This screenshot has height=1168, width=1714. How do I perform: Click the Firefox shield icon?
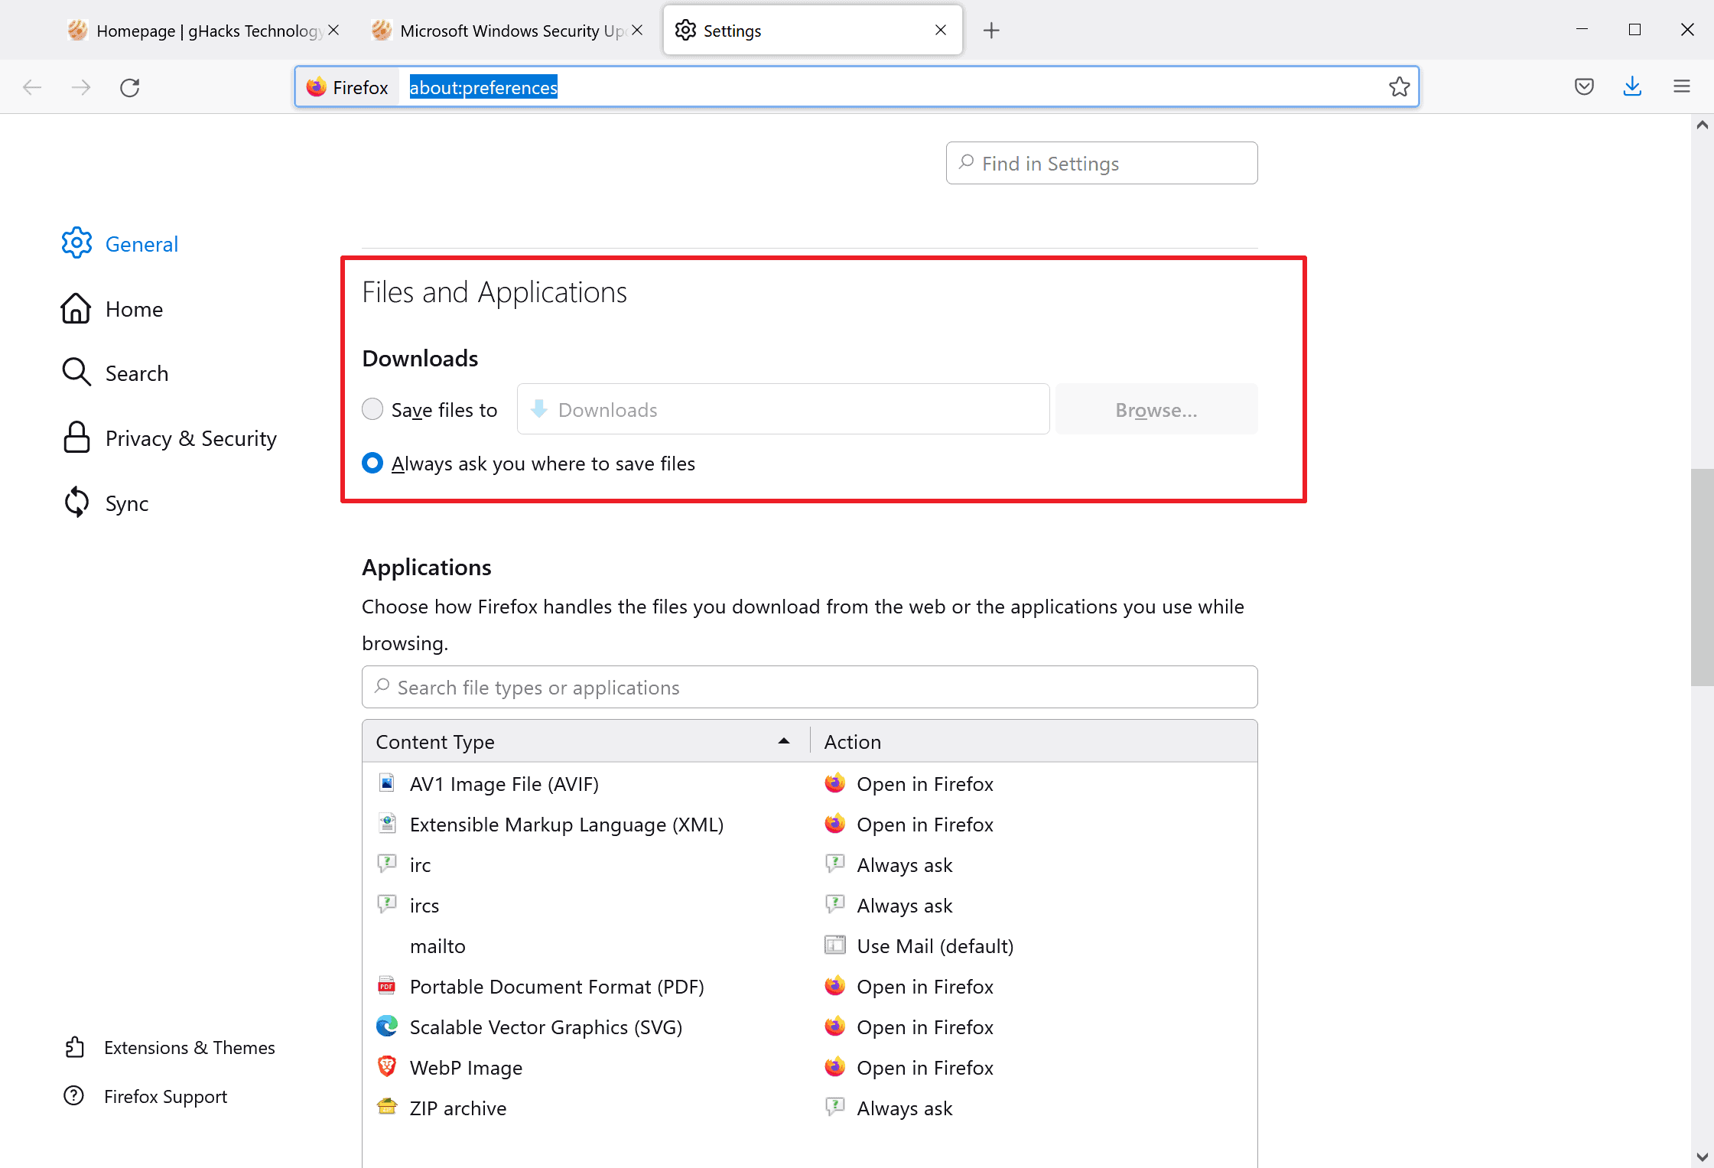click(x=1584, y=87)
